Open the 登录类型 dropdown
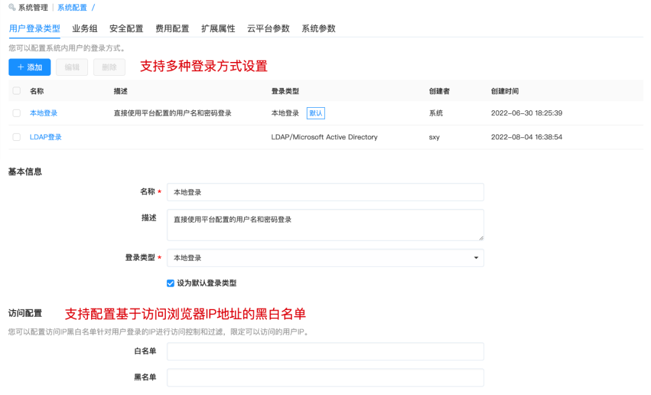The width and height of the screenshot is (651, 395). (x=325, y=258)
